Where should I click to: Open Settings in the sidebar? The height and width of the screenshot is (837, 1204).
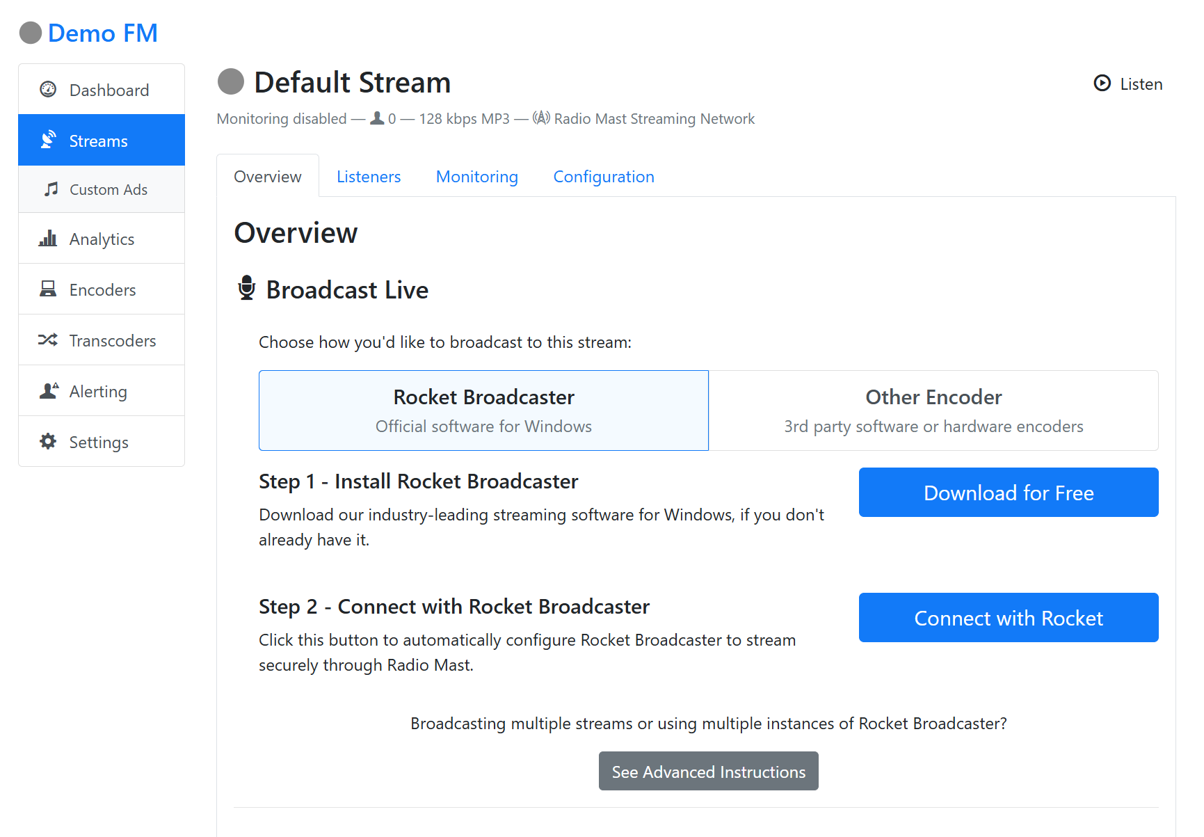pos(102,442)
